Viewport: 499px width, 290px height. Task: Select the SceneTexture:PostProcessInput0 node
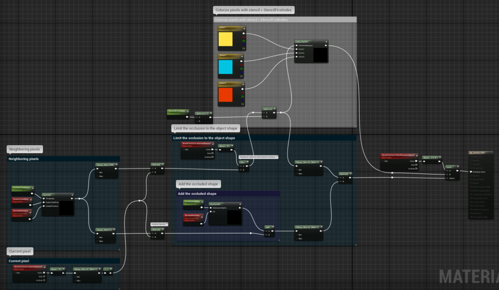point(399,155)
